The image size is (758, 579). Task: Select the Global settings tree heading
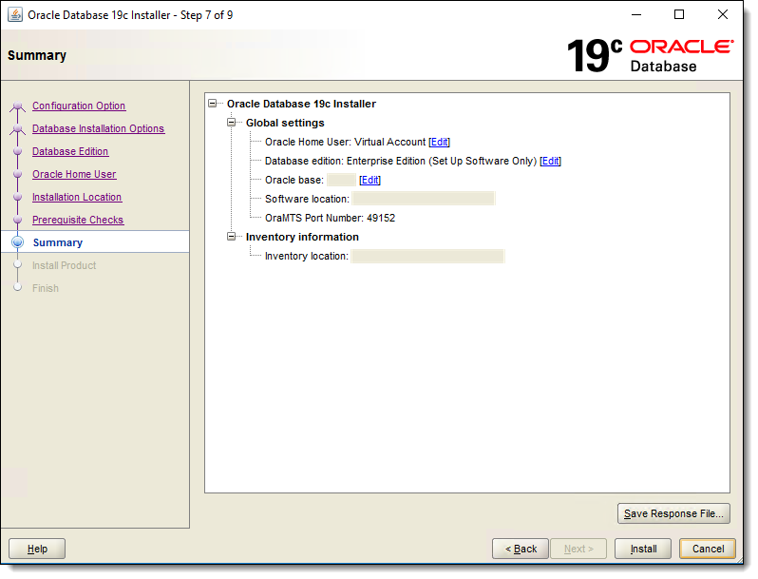coord(285,123)
